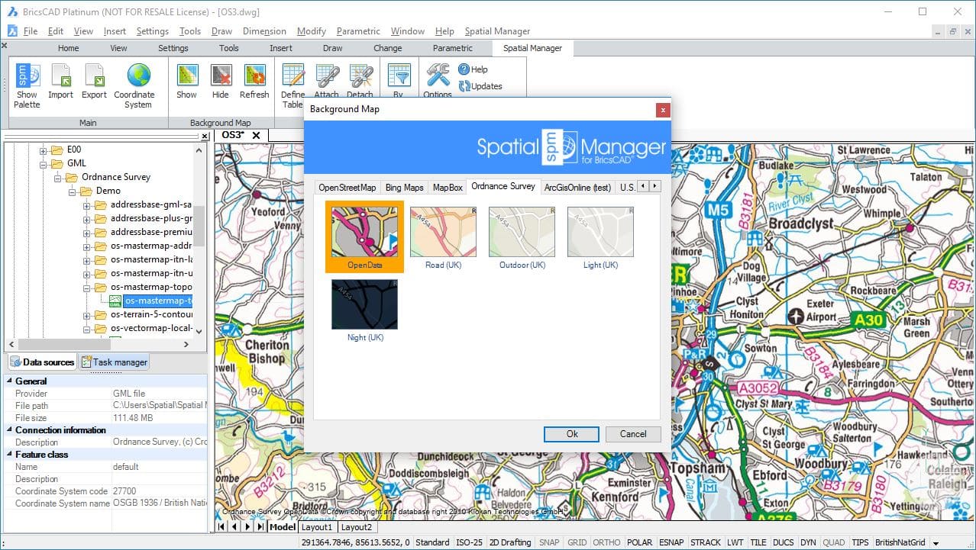Toggle POLAR tracking in status bar
976x550 pixels.
pyautogui.click(x=640, y=542)
